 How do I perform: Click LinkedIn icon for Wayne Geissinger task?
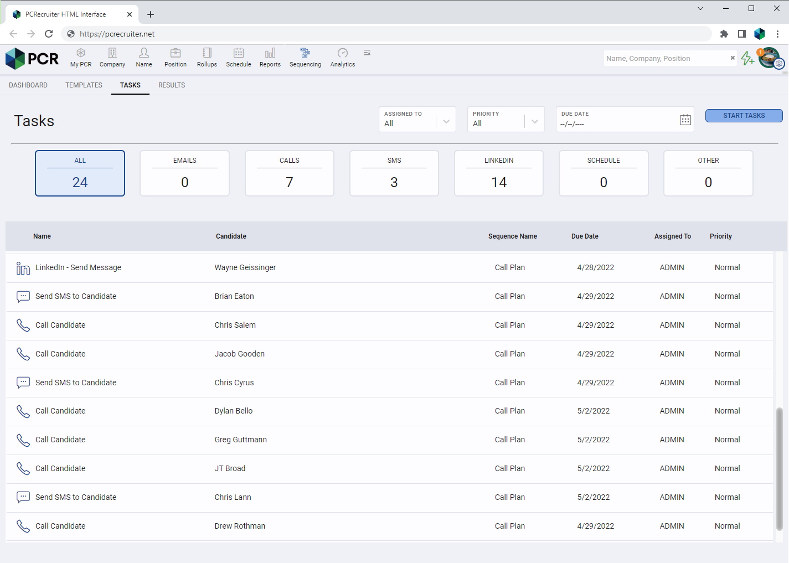(23, 268)
